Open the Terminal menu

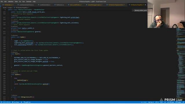29,1
